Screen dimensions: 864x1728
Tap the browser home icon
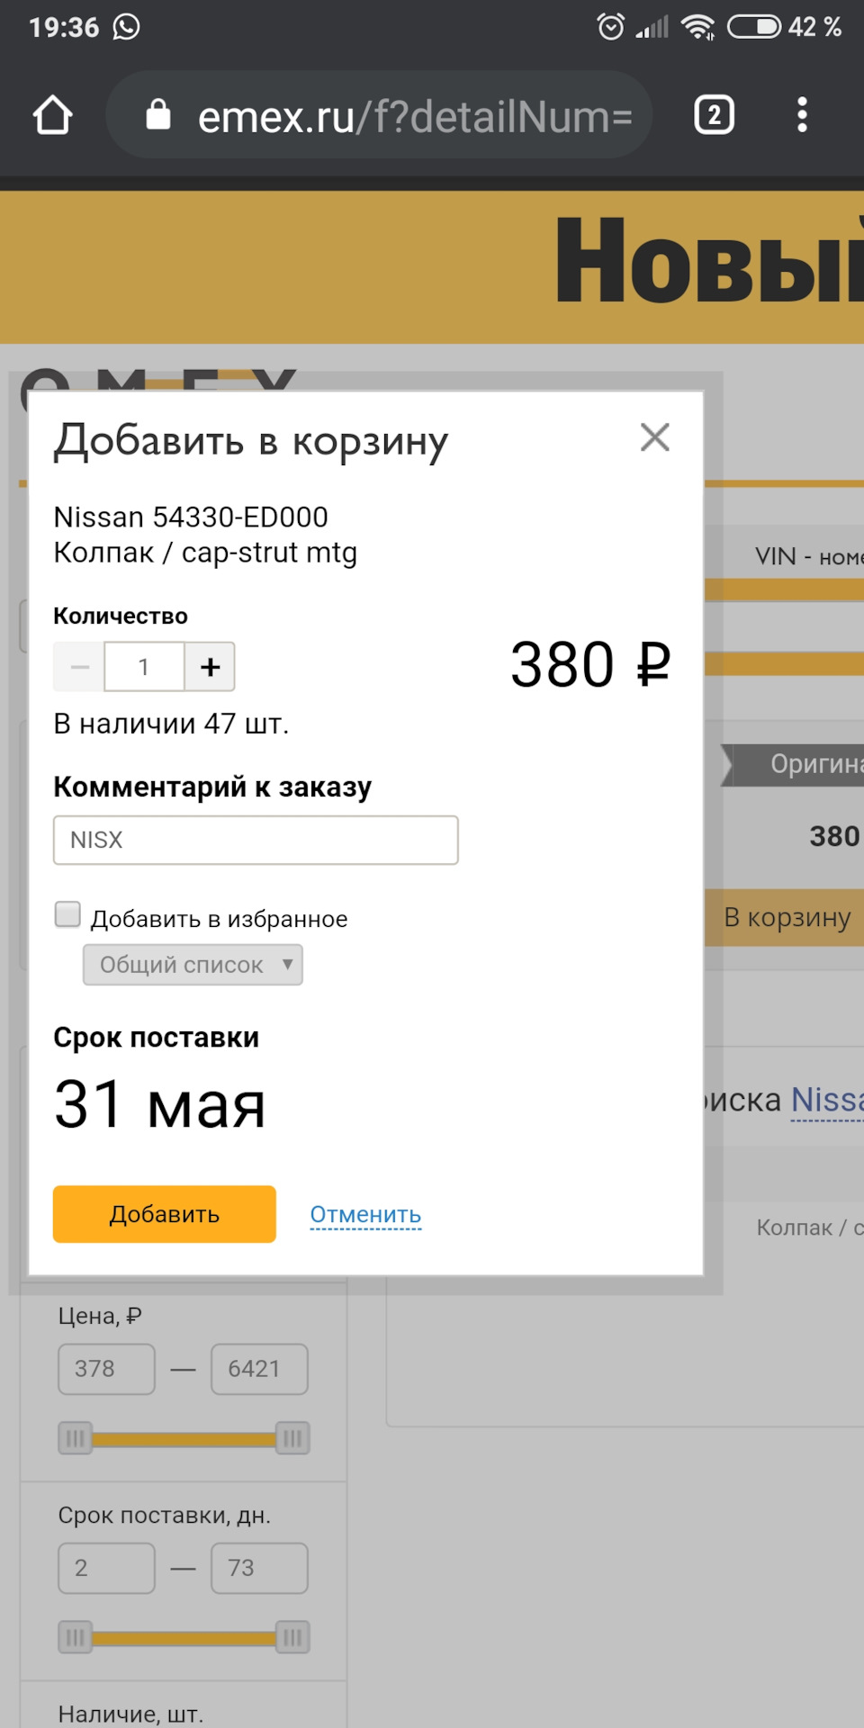[x=52, y=115]
